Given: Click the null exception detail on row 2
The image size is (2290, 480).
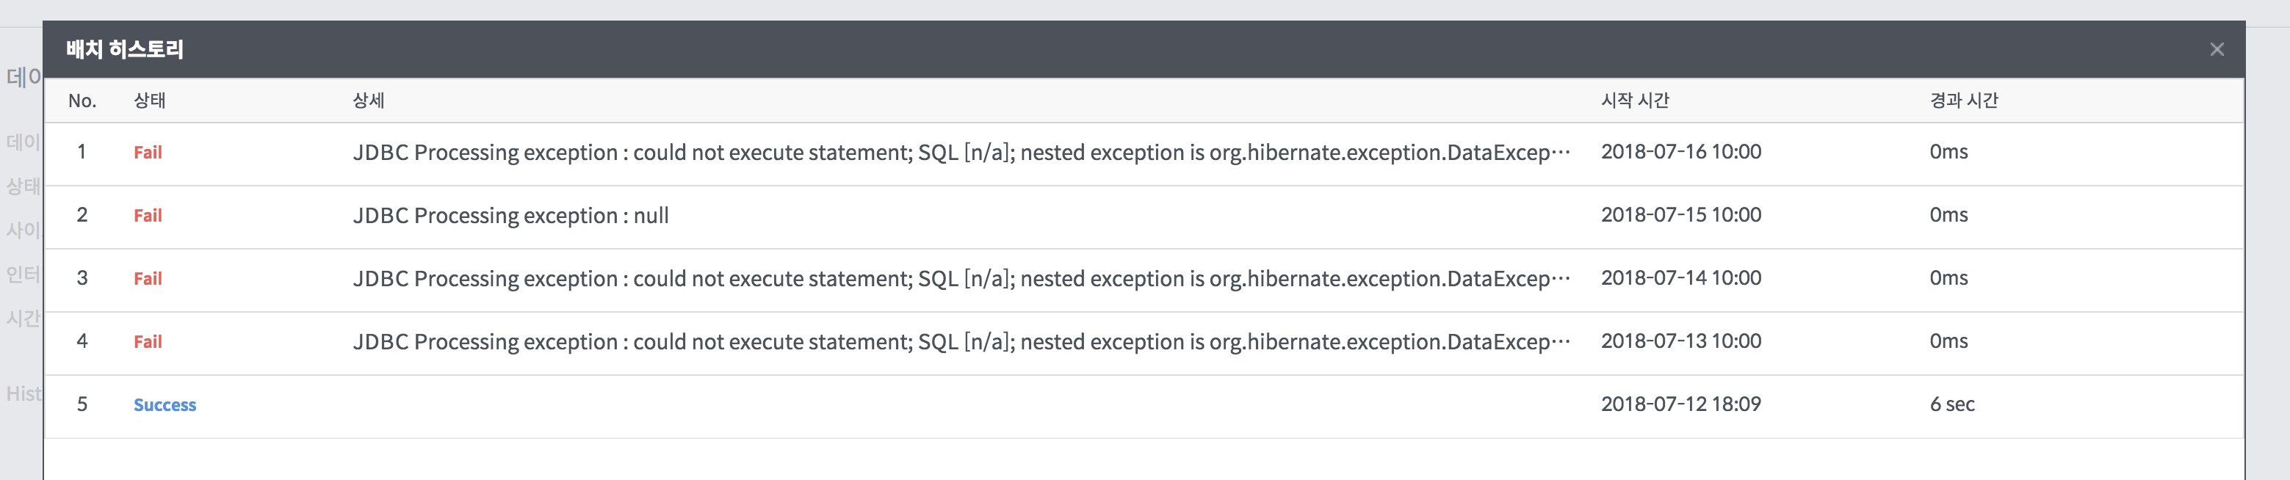Looking at the screenshot, I should (513, 215).
